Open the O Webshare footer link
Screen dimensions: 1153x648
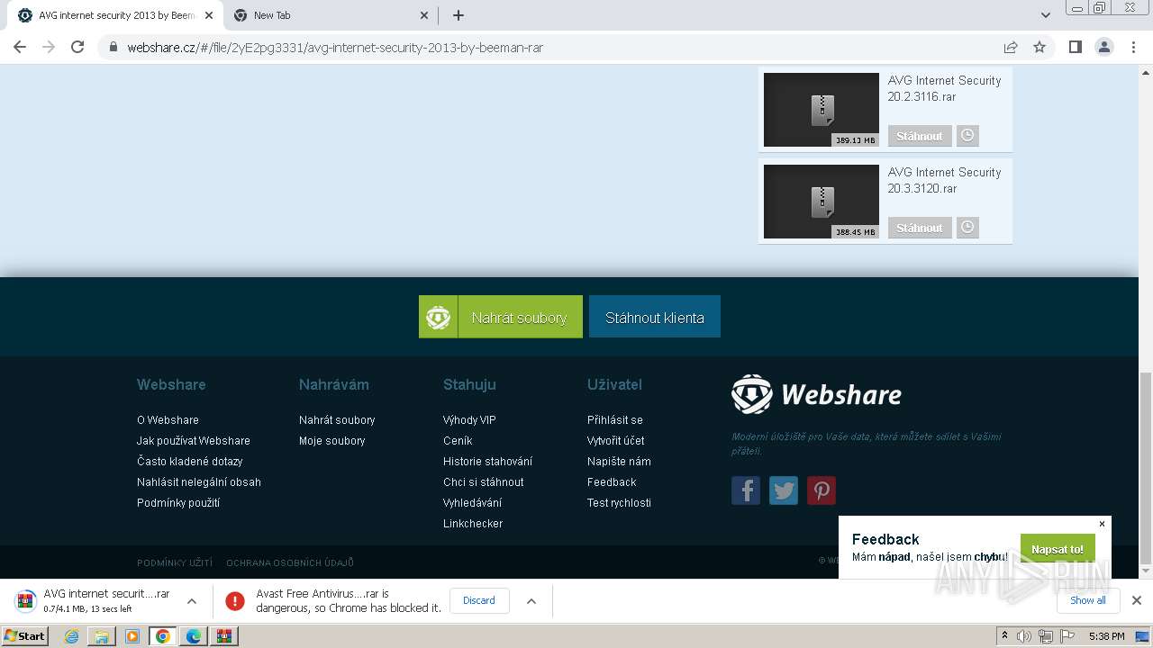click(168, 420)
